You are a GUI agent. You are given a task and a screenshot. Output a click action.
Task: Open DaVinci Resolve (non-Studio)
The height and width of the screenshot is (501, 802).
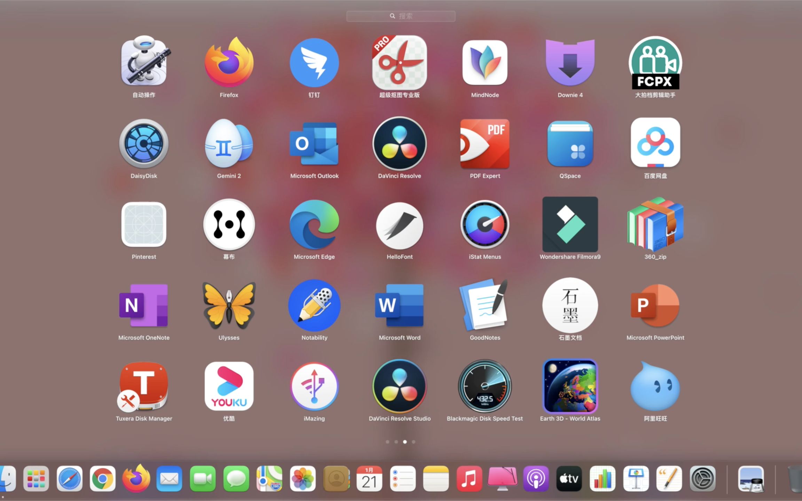400,143
